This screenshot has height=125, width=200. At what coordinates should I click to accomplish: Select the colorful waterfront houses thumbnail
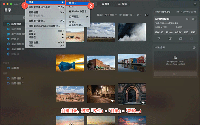click(x=132, y=63)
